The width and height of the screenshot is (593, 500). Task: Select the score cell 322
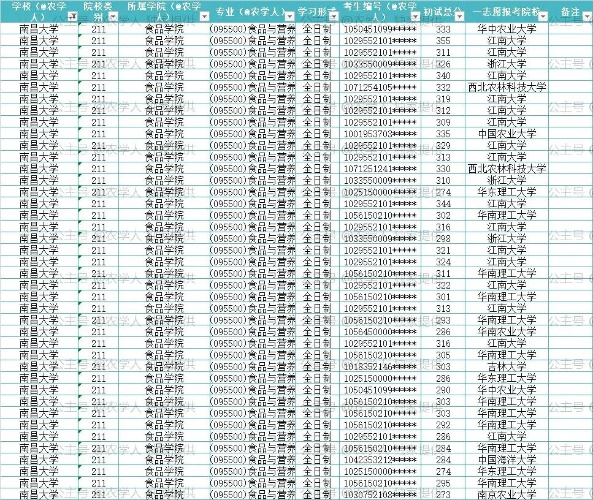[x=443, y=286]
